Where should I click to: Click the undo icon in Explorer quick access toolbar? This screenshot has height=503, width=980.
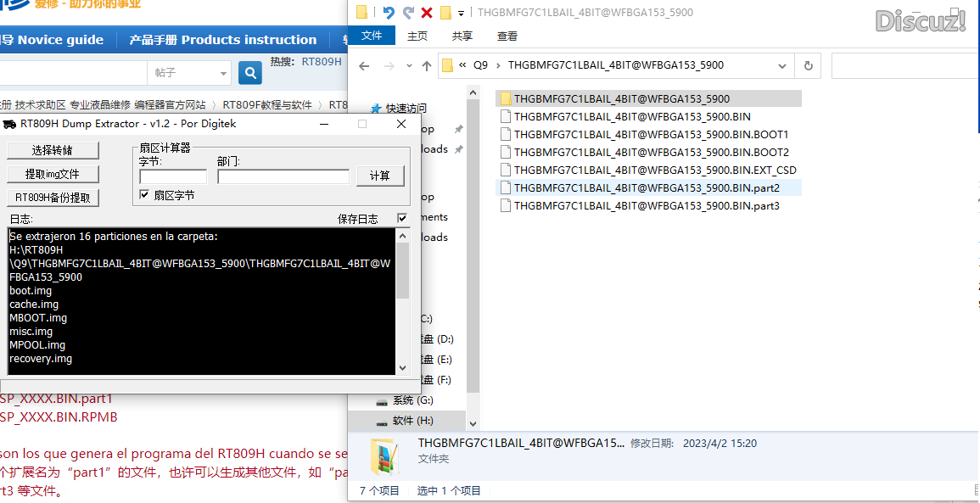point(389,12)
